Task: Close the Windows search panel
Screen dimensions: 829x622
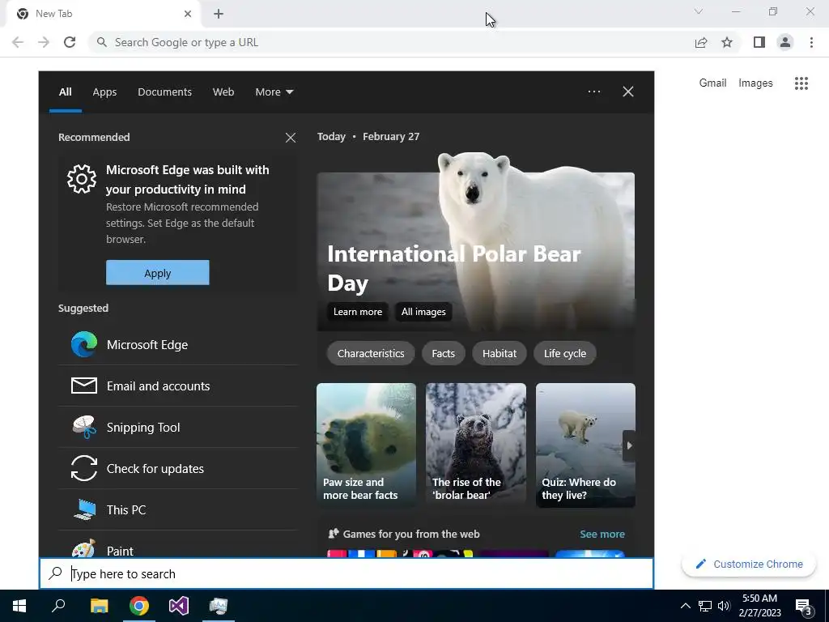Action: pyautogui.click(x=628, y=92)
